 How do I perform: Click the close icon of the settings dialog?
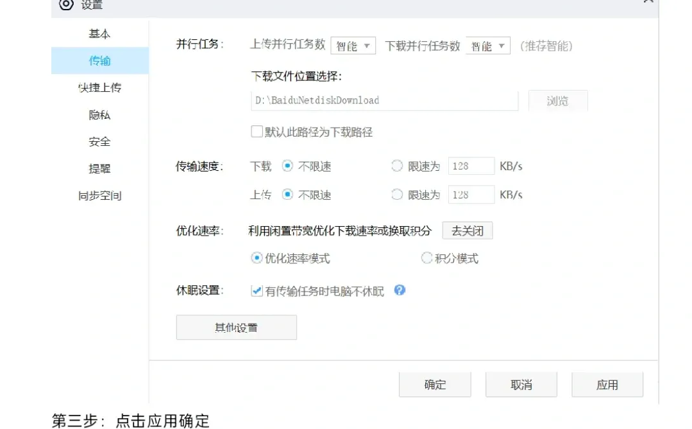click(x=648, y=3)
